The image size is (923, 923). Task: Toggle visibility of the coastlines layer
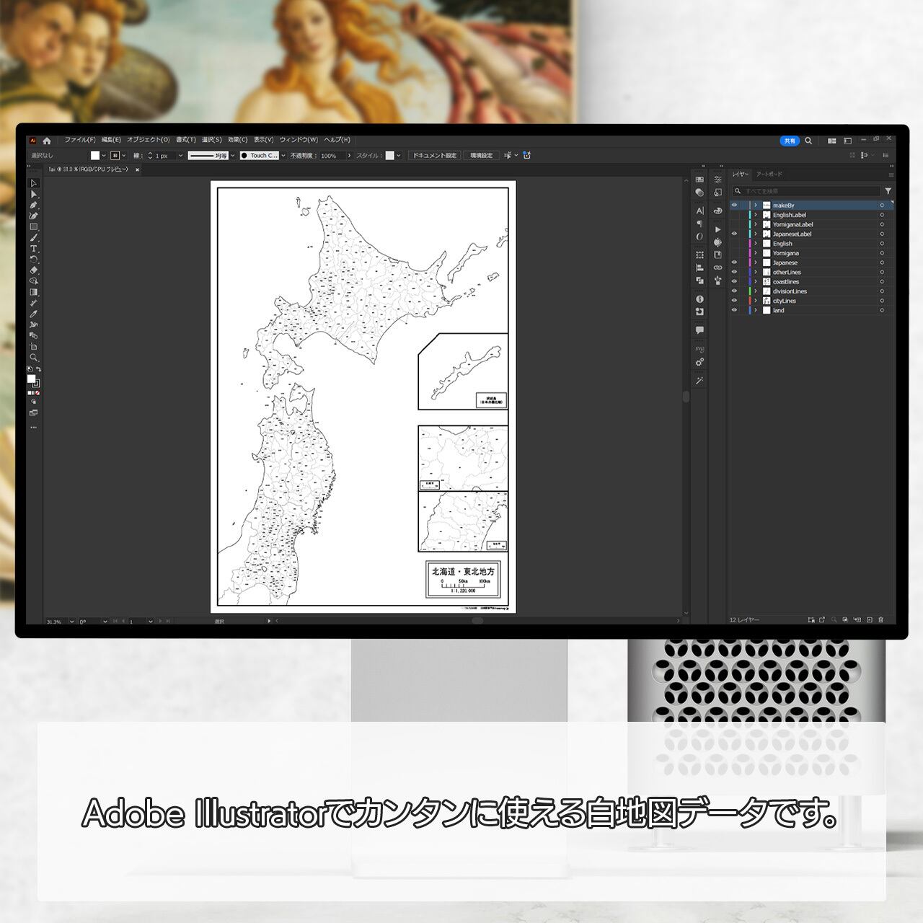pos(734,282)
